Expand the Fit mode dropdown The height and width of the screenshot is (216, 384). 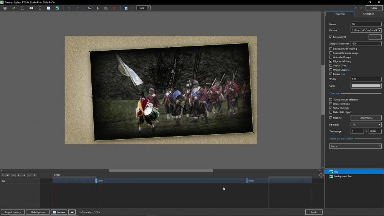click(366, 125)
